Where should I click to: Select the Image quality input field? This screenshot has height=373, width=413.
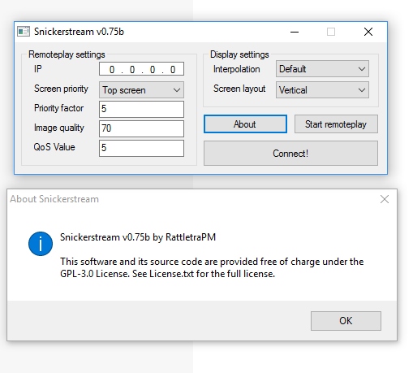(x=141, y=128)
